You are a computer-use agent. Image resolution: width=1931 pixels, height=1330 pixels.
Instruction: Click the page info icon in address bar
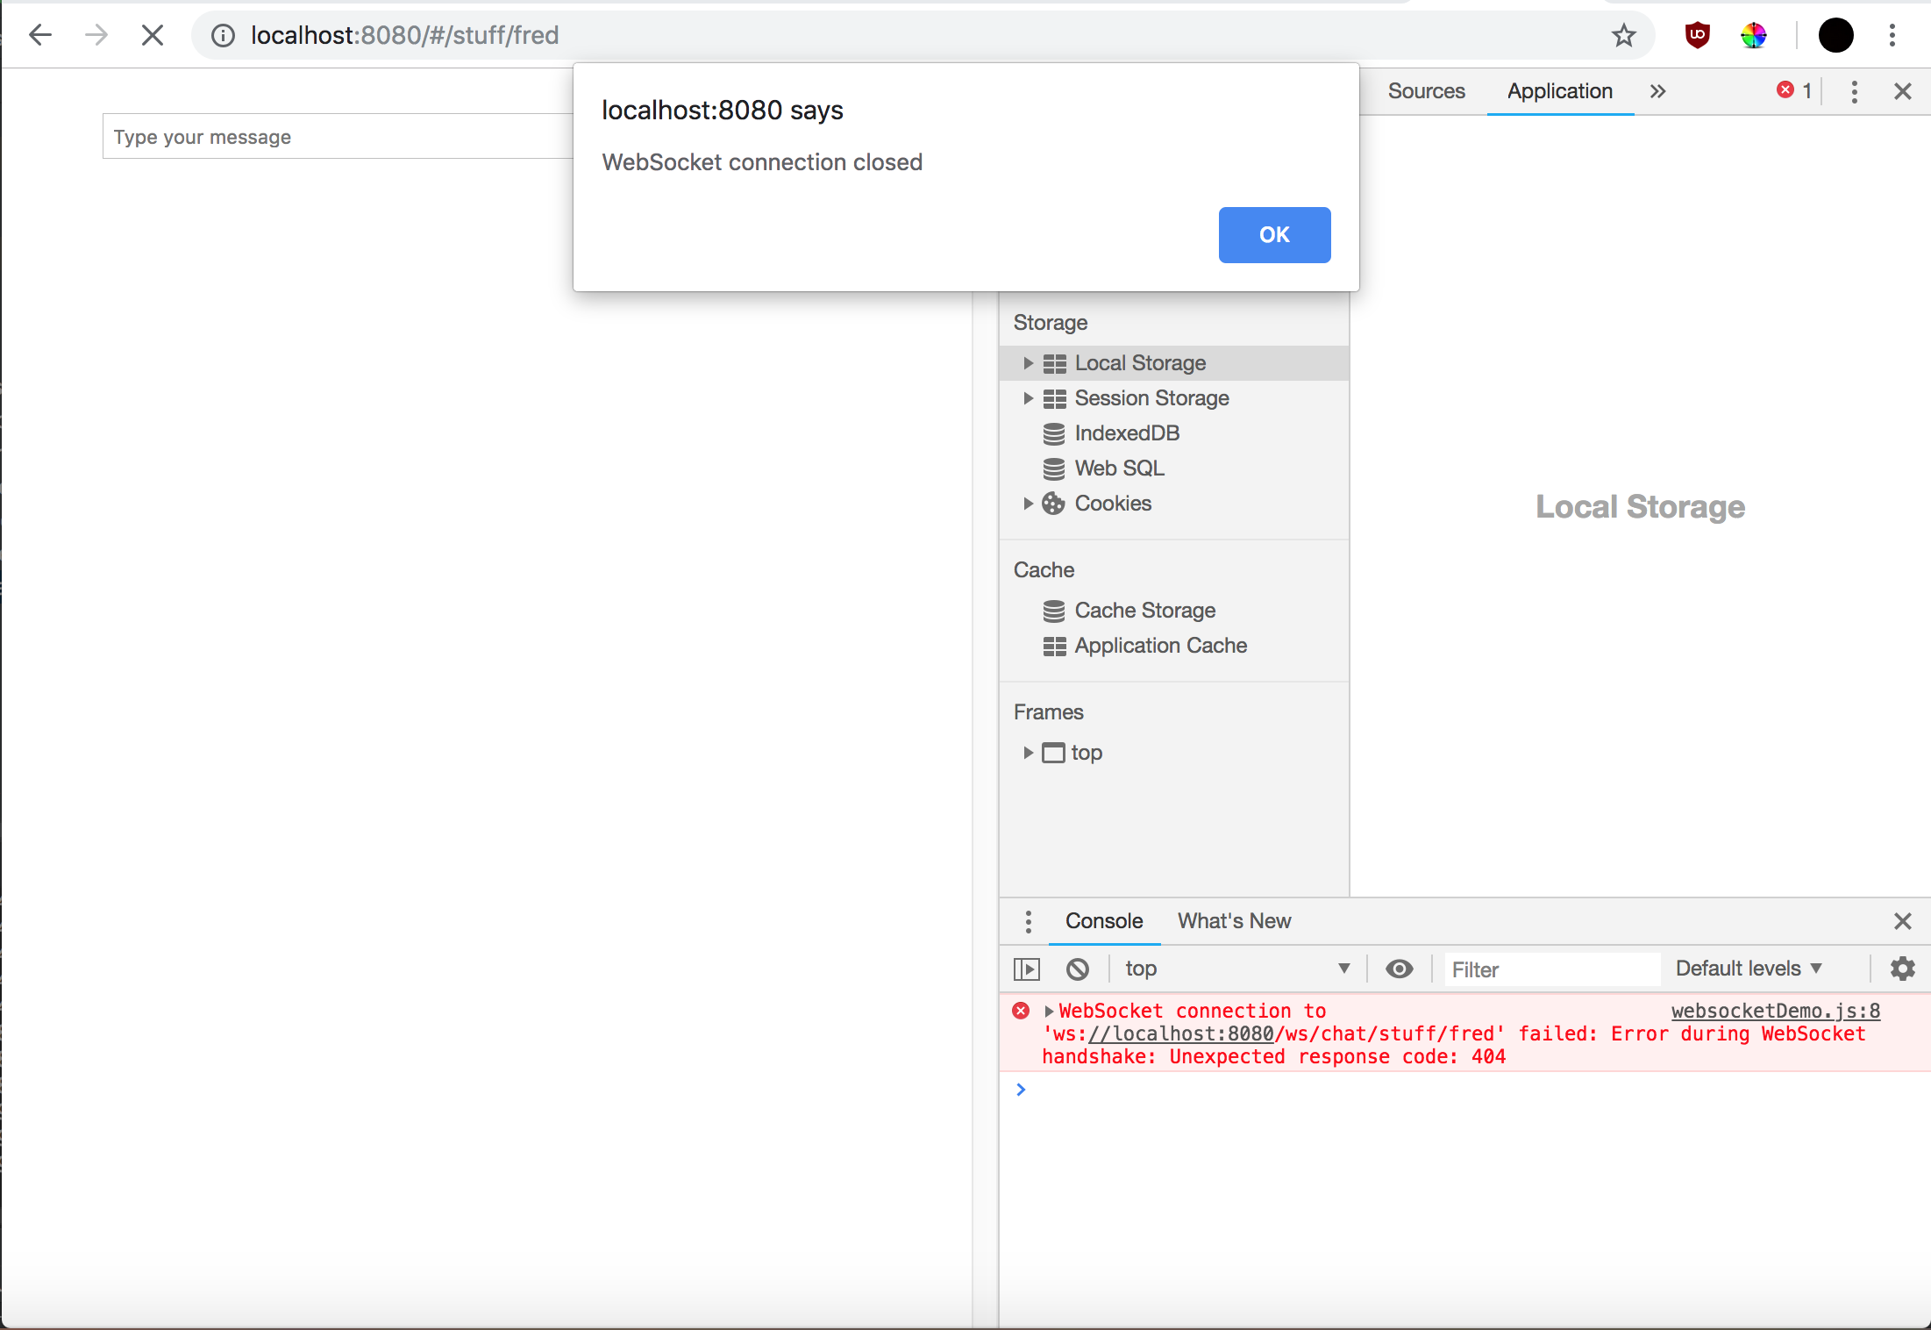coord(222,35)
